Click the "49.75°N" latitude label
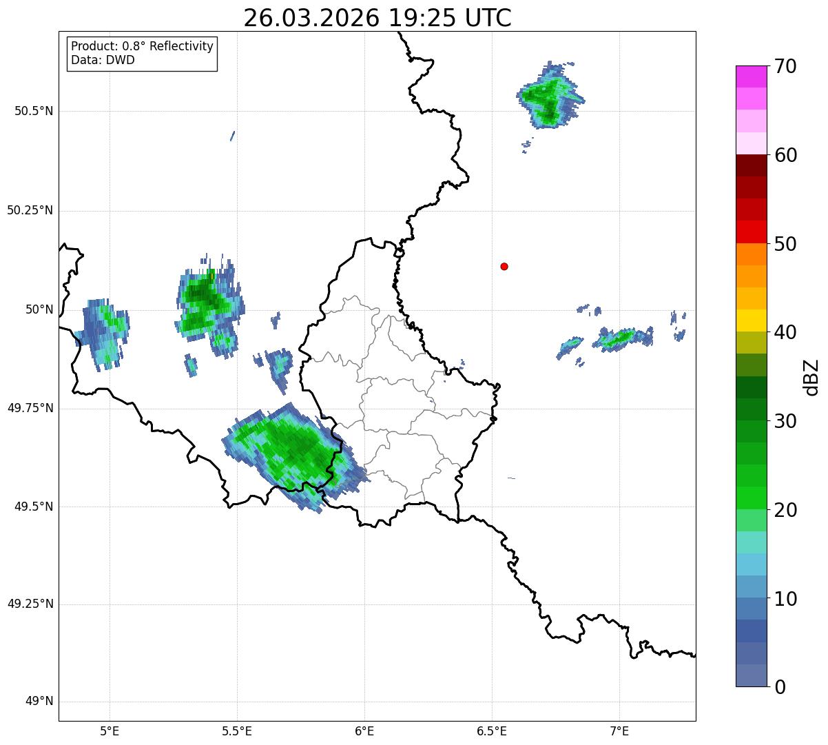This screenshot has height=745, width=828. point(30,408)
